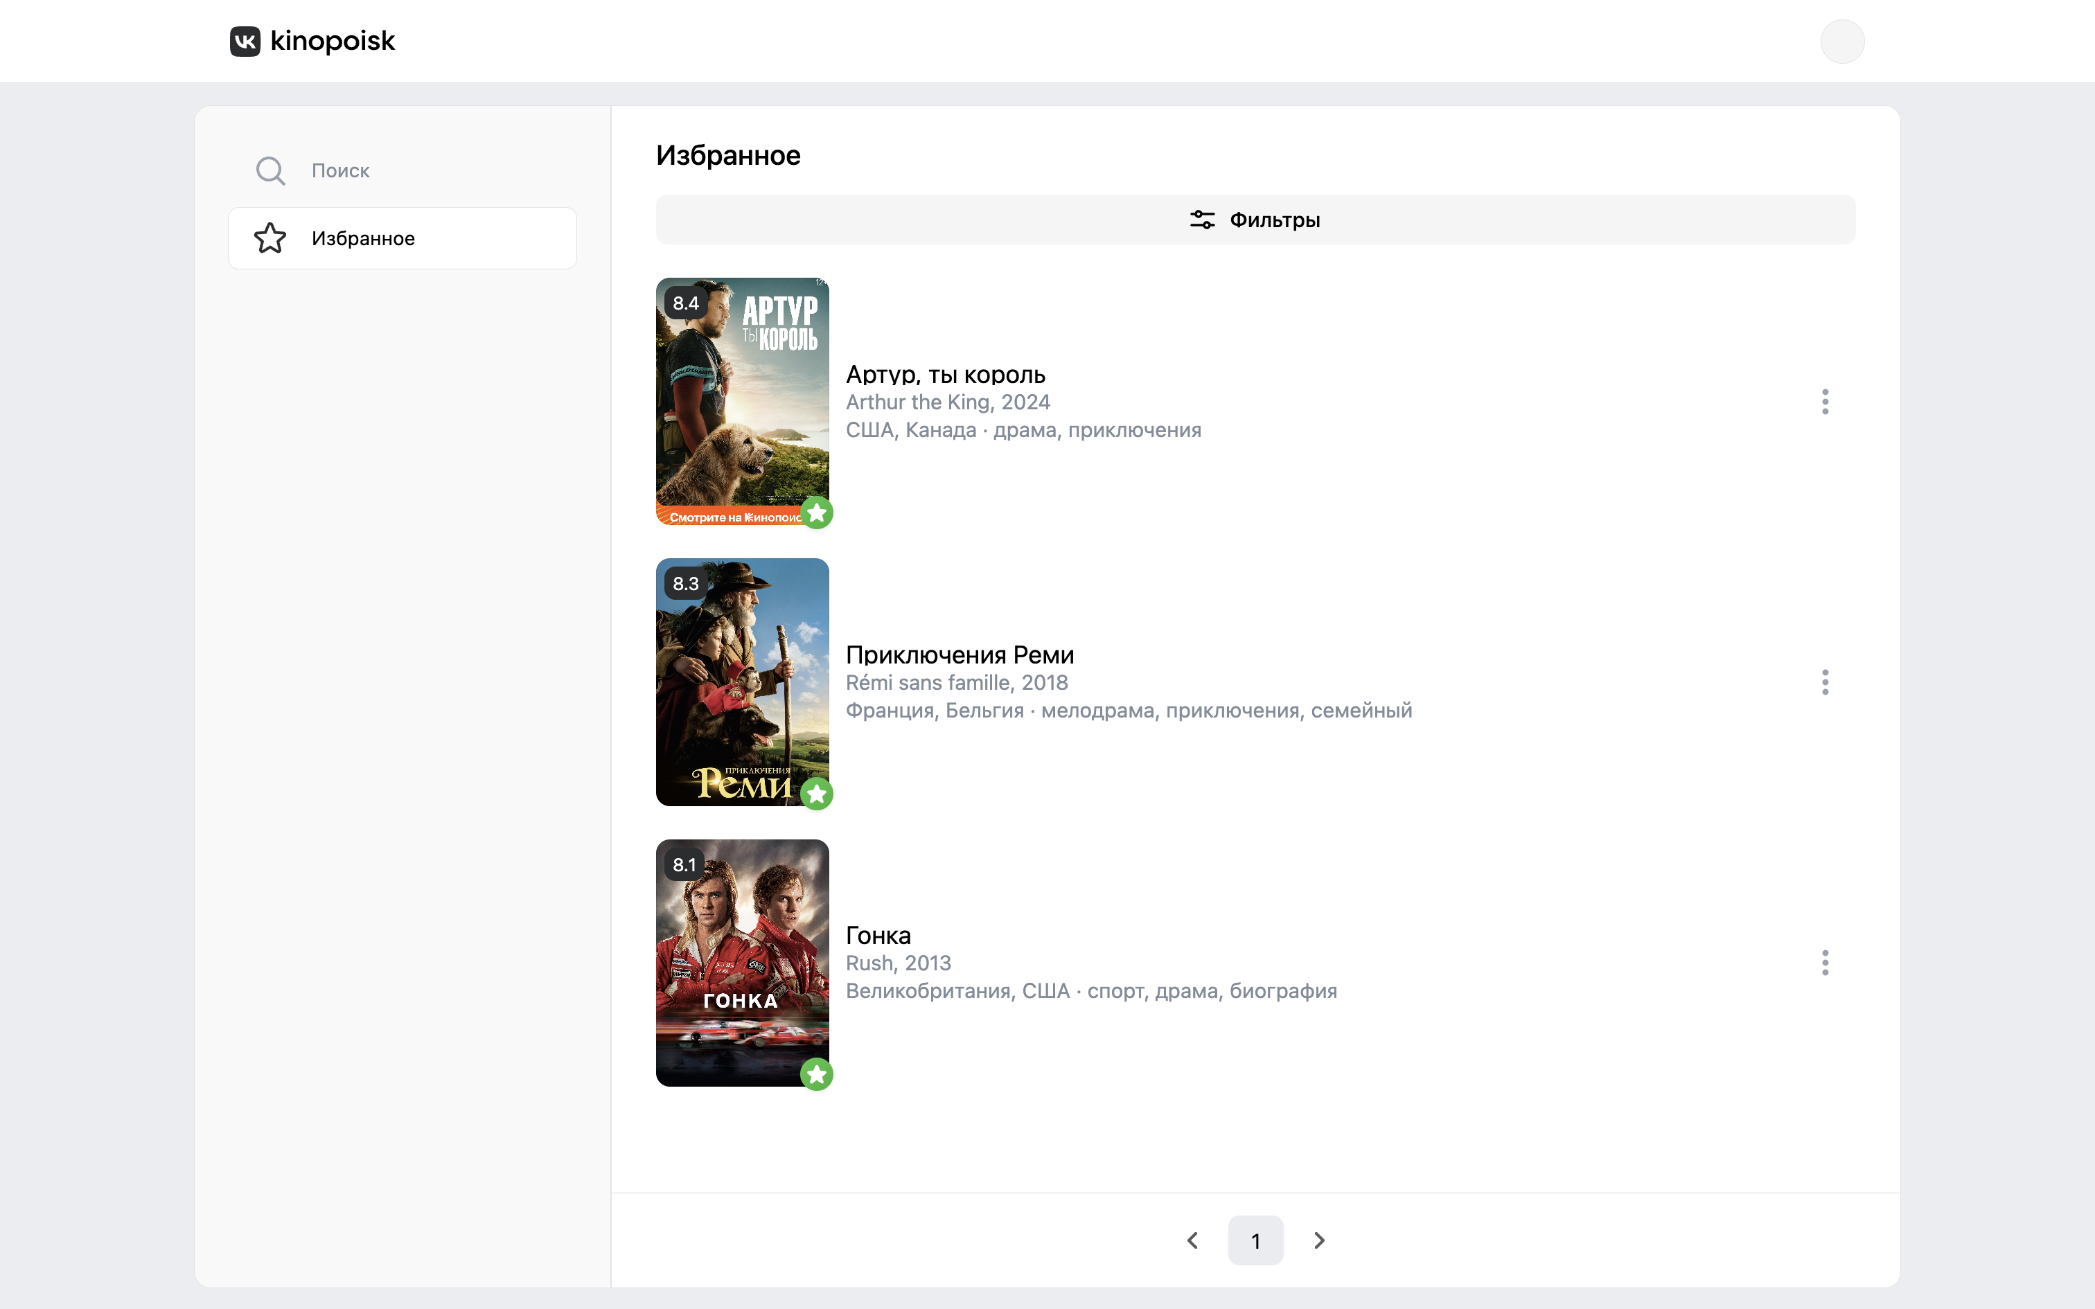The height and width of the screenshot is (1309, 2095).
Task: Click genres line США, Канада · драма
Action: pyautogui.click(x=1023, y=430)
